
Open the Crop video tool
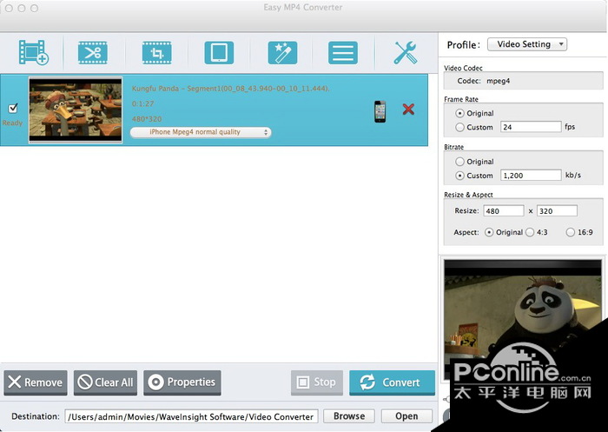pyautogui.click(x=156, y=52)
